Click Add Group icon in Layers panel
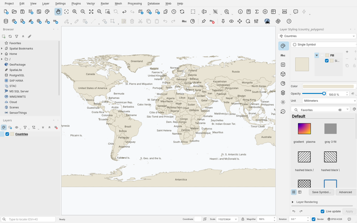The width and height of the screenshot is (357, 223). tap(10, 128)
